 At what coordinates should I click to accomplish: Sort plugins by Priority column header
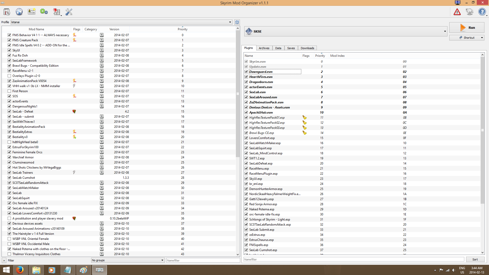[x=320, y=56]
